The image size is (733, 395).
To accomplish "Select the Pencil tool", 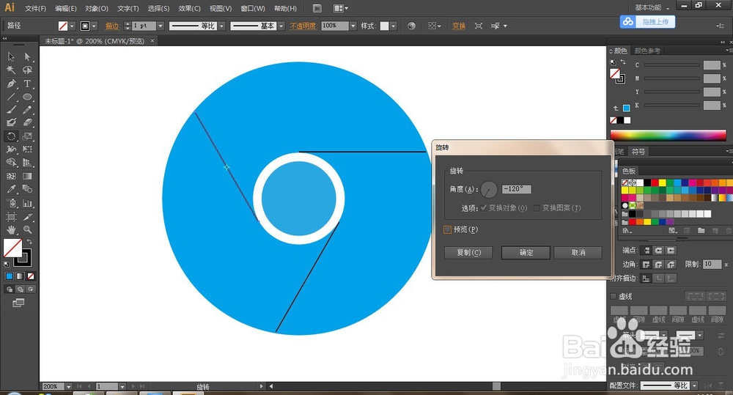I will click(x=28, y=109).
